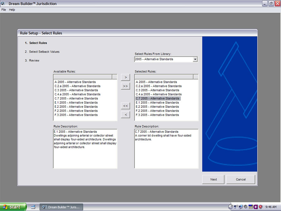This screenshot has width=281, height=211.
Task: Click the step 2 Select Setback Values label
Action: [x=42, y=52]
